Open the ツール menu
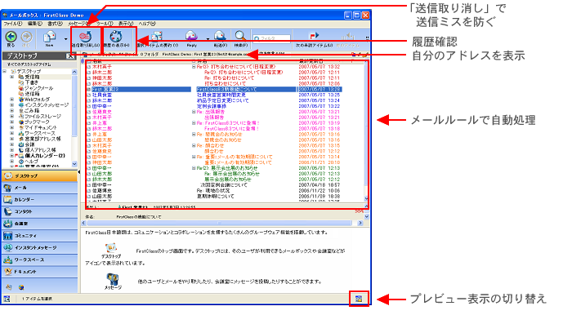Screen dimensions: 572x315 click(105, 24)
